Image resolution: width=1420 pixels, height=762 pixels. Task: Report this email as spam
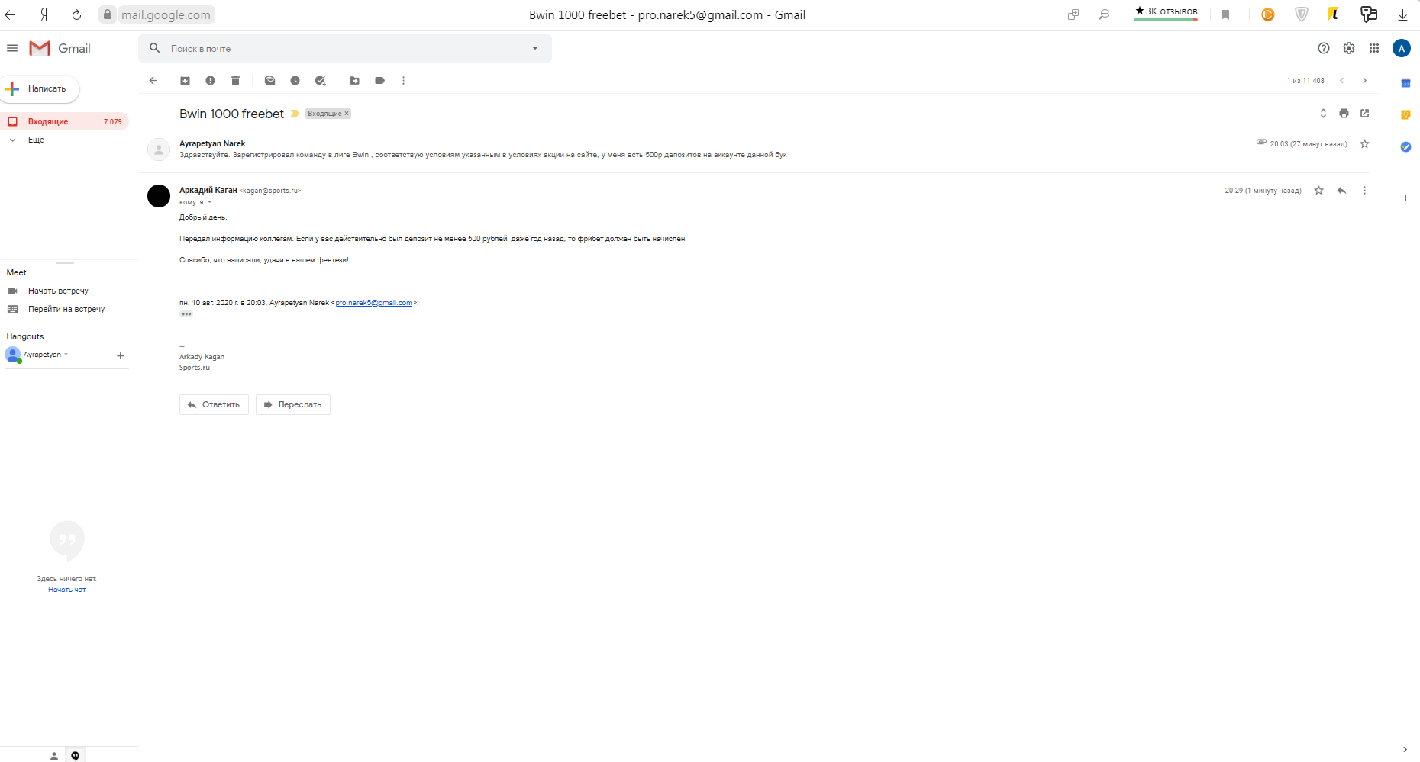pyautogui.click(x=210, y=81)
